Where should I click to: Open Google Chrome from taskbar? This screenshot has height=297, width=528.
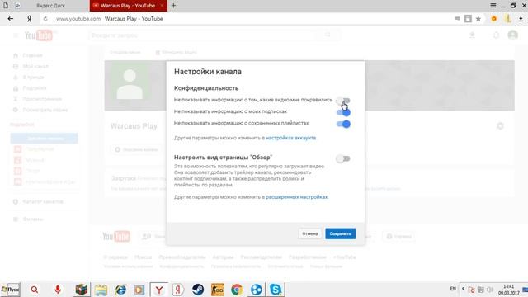click(x=237, y=290)
